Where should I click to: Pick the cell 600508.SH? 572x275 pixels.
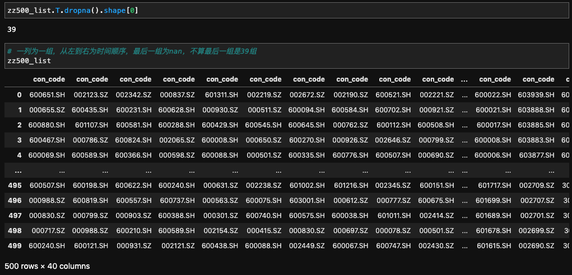[x=436, y=125]
